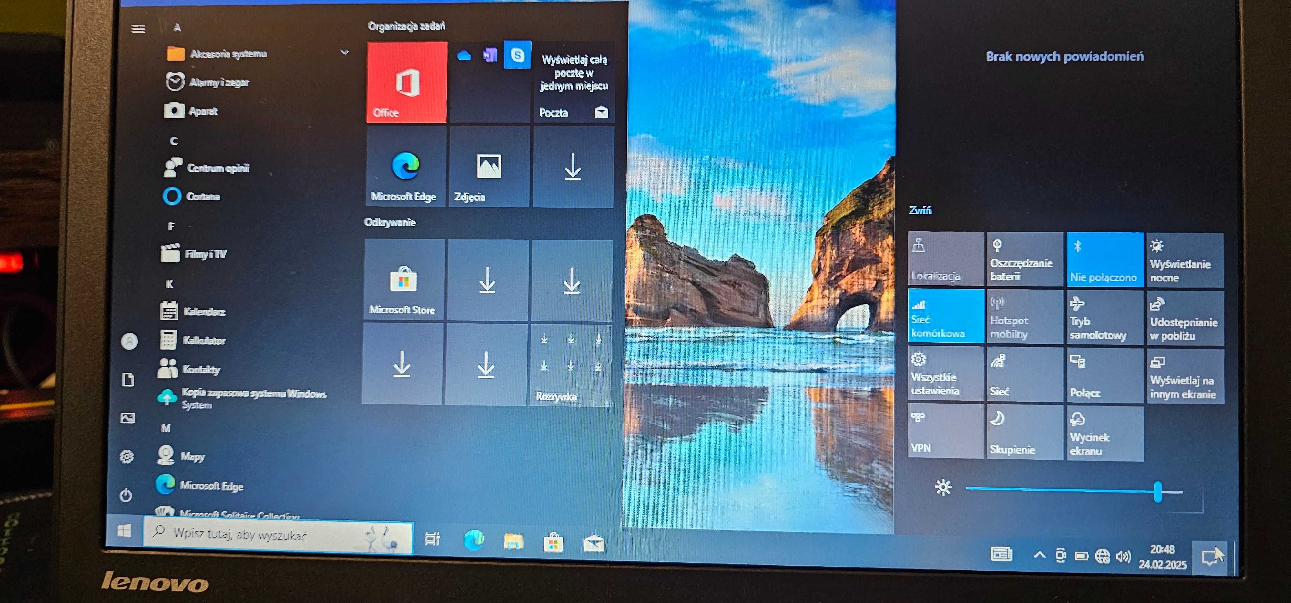Toggle Bluetooth Nie połączono tile
This screenshot has width=1291, height=603.
point(1104,260)
